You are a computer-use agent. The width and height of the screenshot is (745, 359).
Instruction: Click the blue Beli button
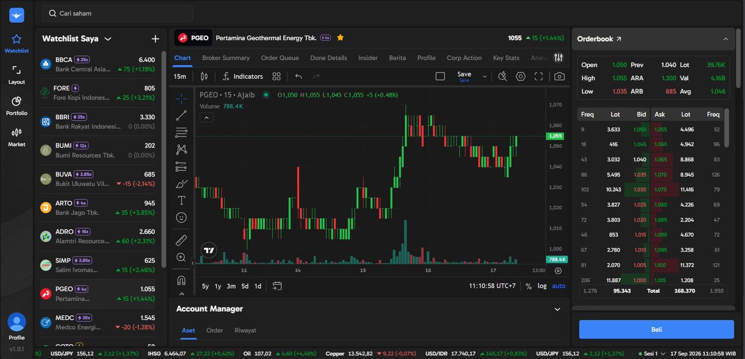[x=656, y=329]
